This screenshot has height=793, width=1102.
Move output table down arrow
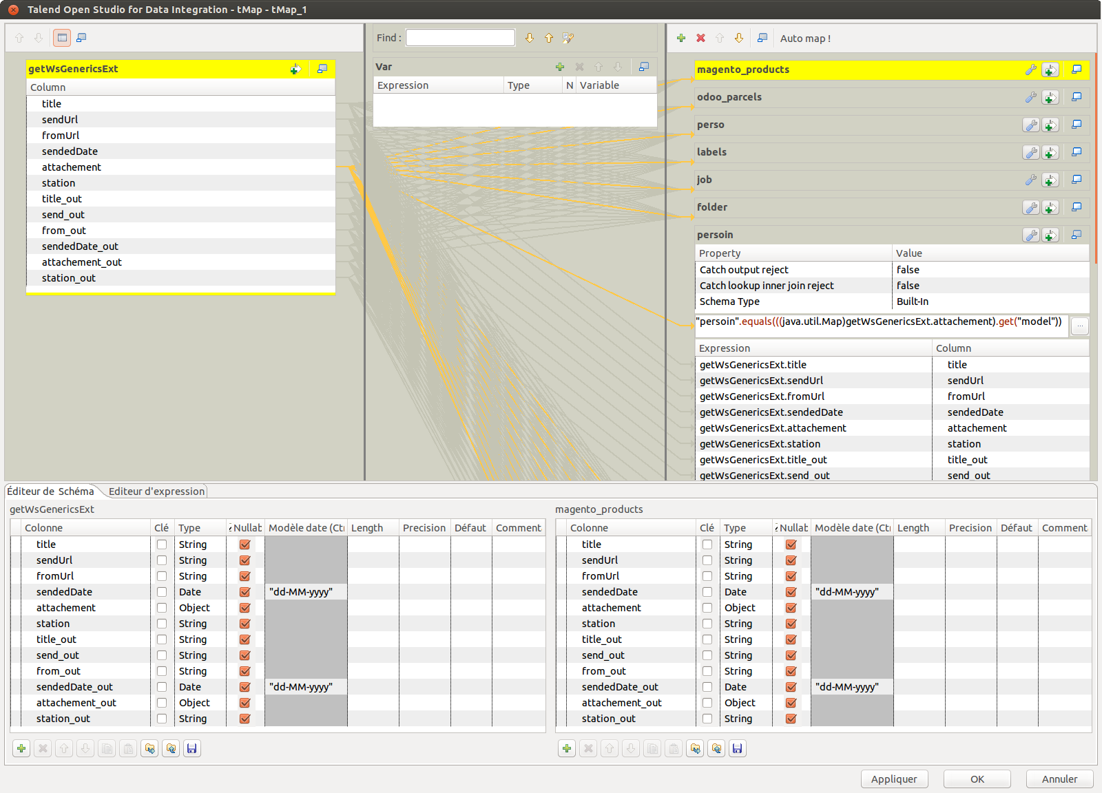[x=739, y=38]
